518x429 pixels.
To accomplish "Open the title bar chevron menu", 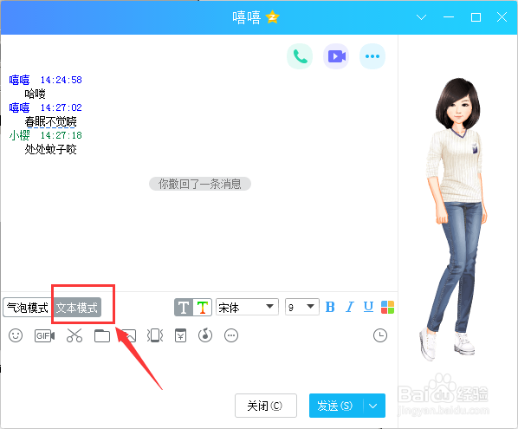I will (x=421, y=17).
